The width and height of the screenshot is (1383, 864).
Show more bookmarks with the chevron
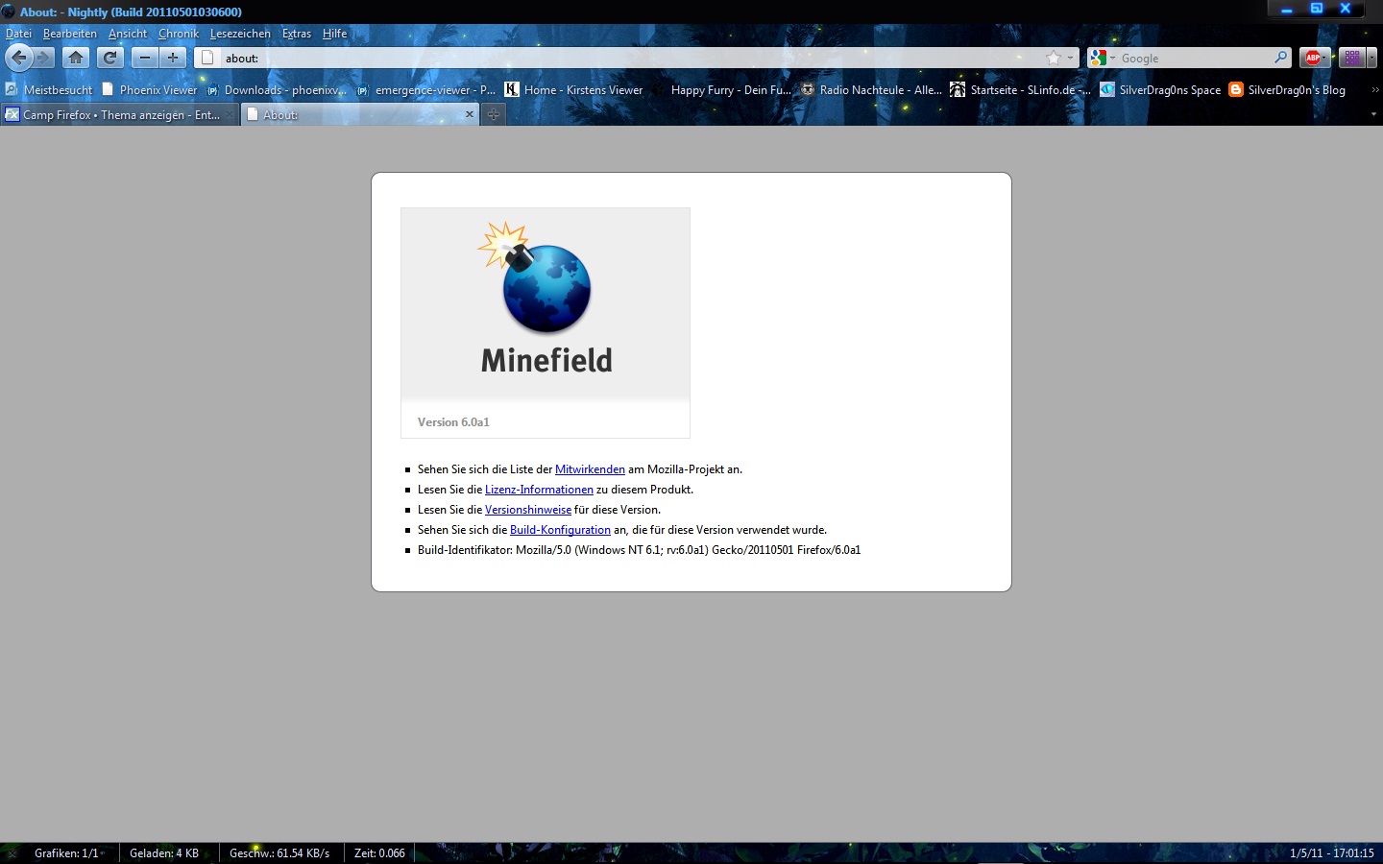click(1374, 89)
